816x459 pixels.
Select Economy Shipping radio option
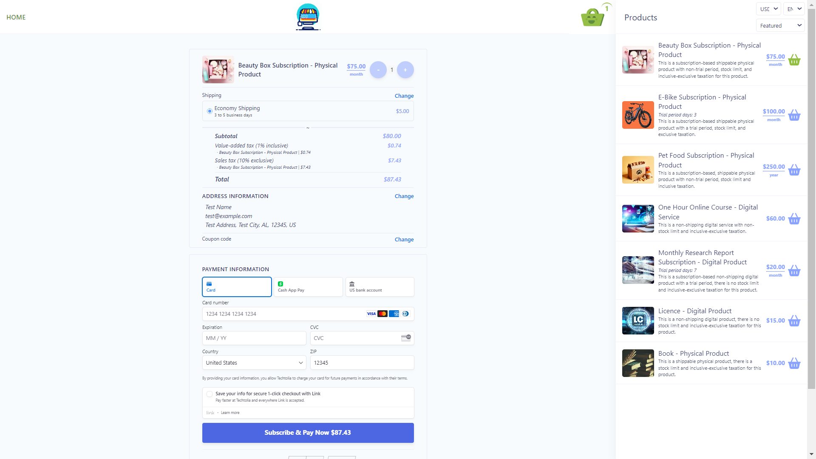point(210,111)
